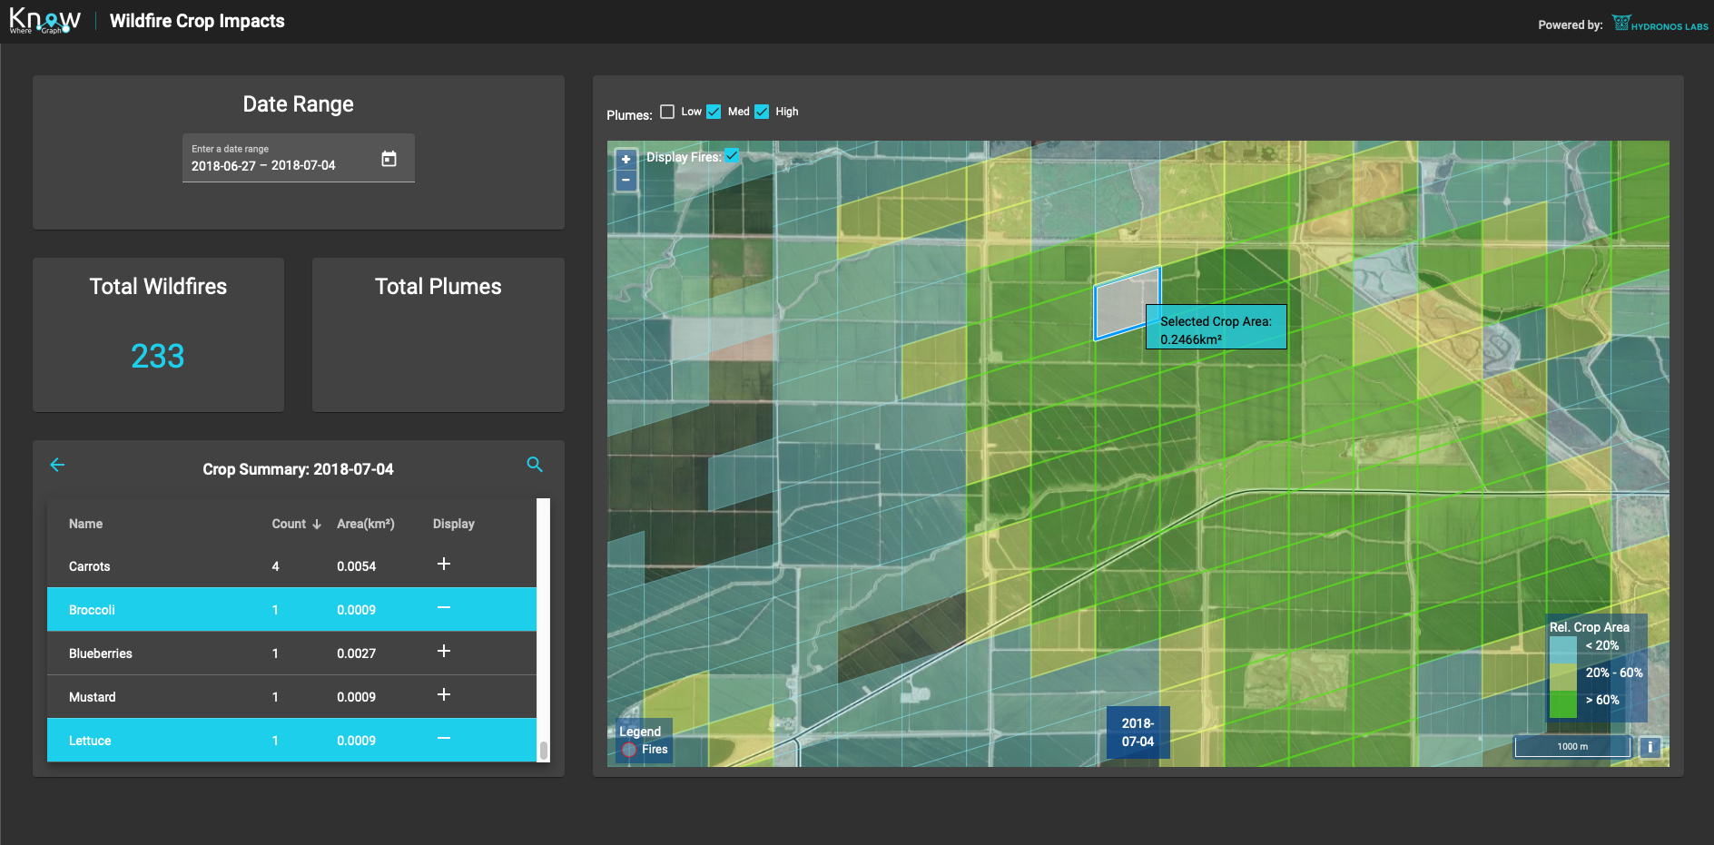1714x845 pixels.
Task: Click the Area(km²) column header
Action: point(365,524)
